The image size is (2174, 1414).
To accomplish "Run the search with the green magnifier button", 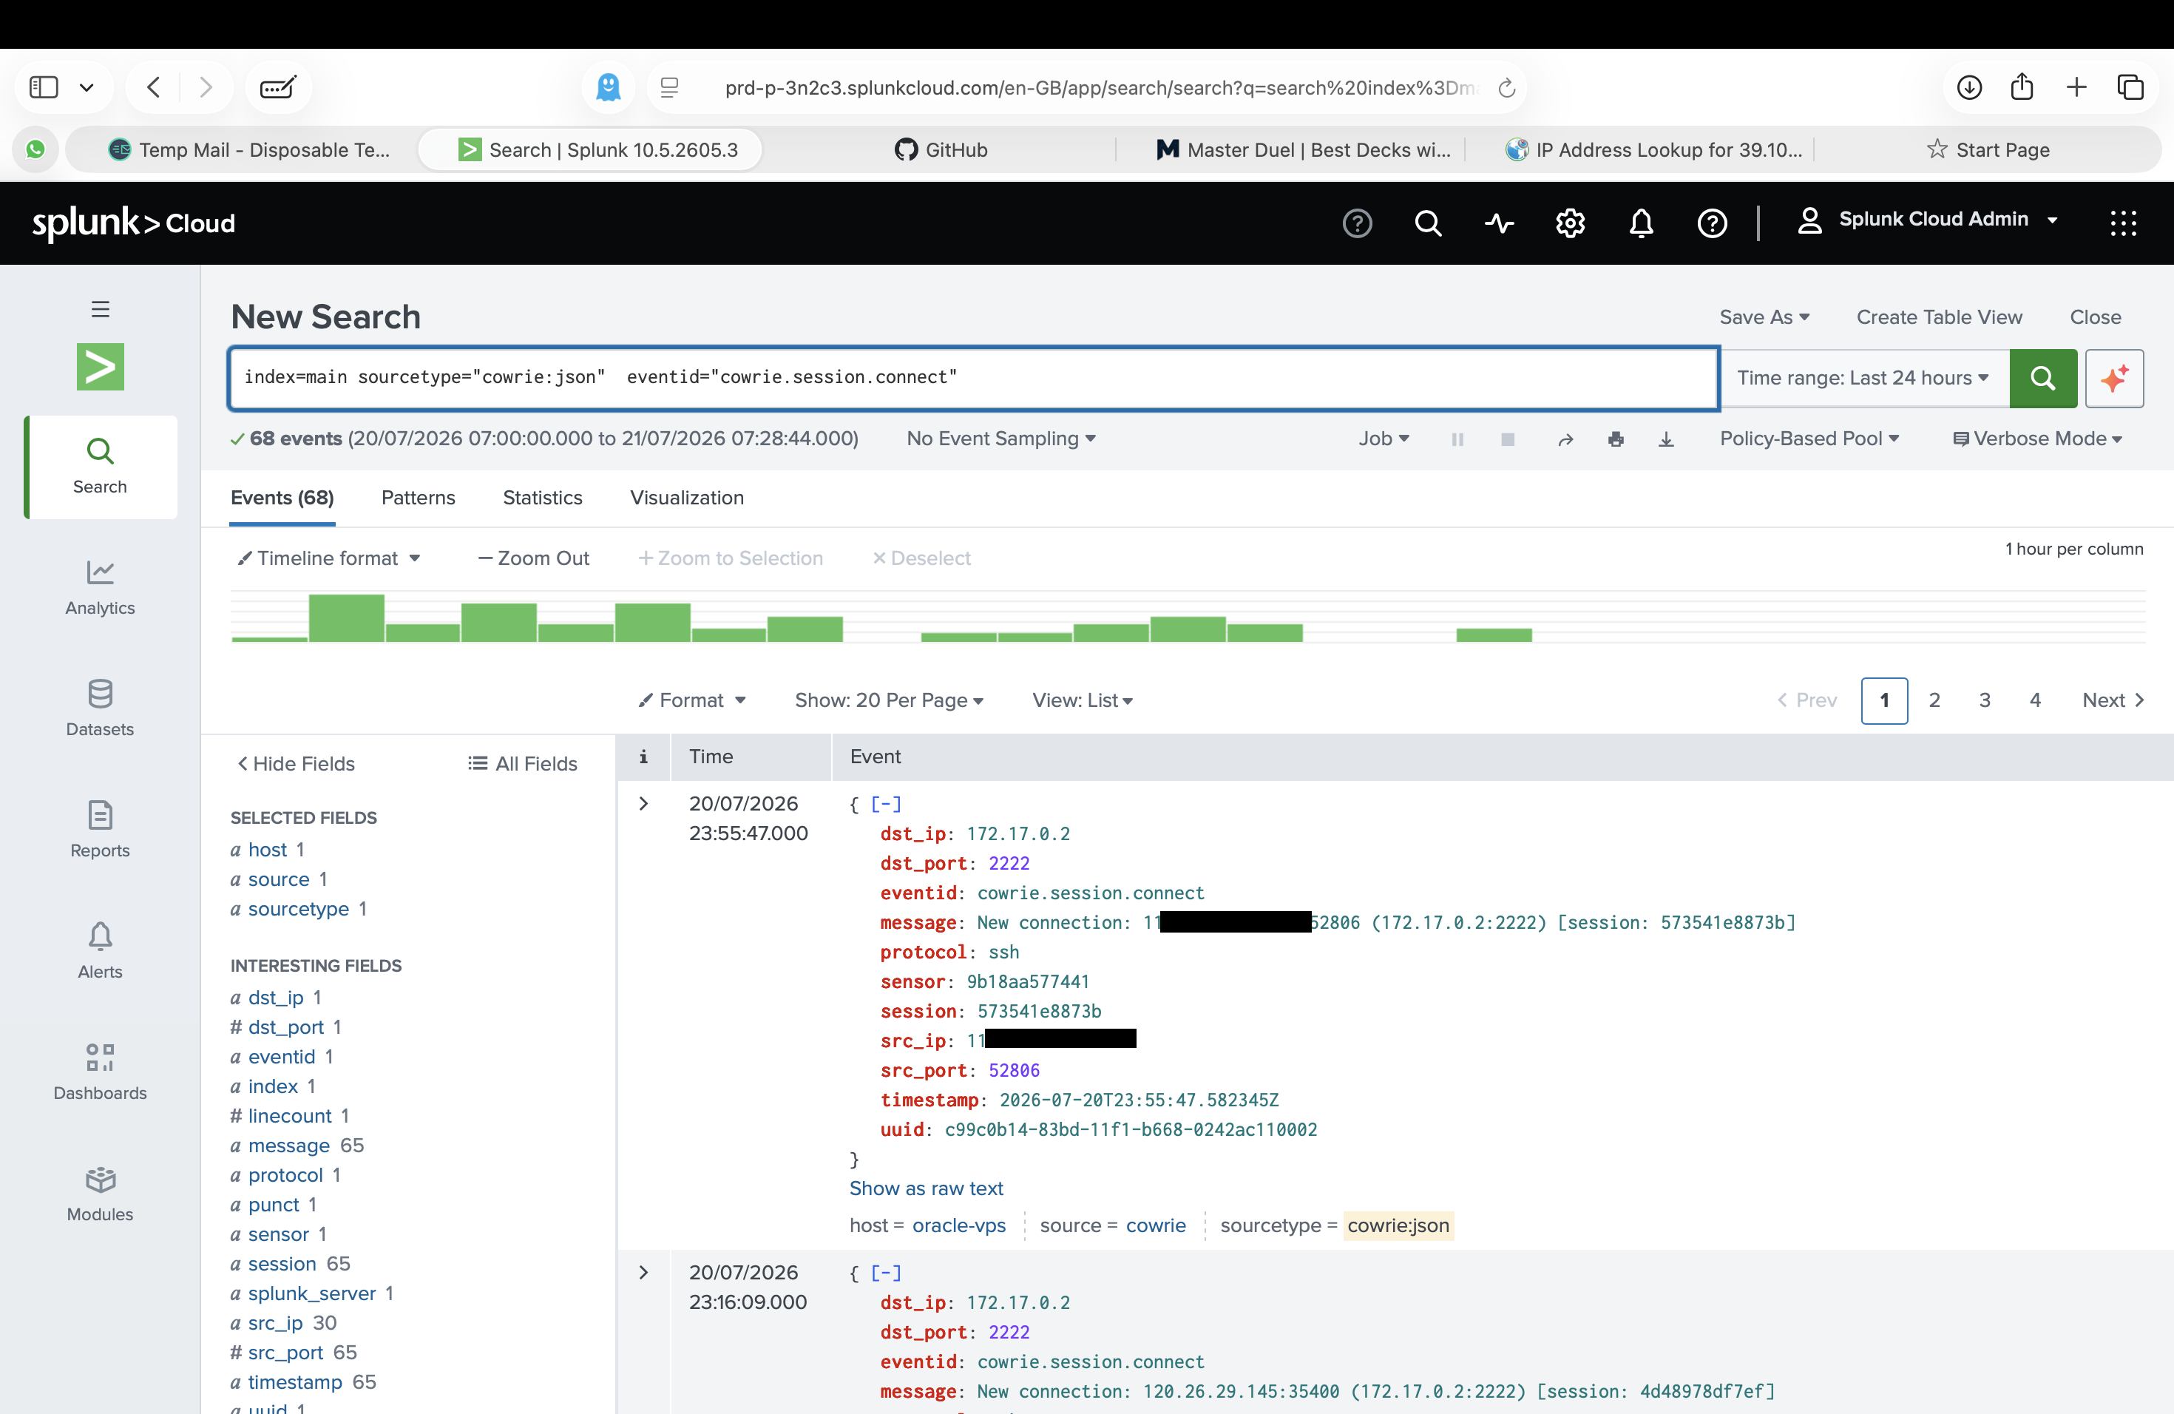I will (2042, 378).
